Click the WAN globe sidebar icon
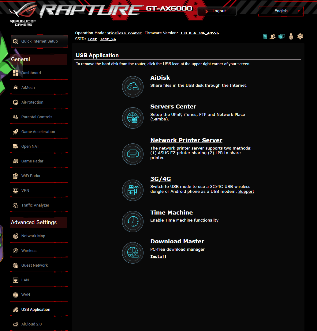Viewport: 317px width, 331px height. [16, 295]
